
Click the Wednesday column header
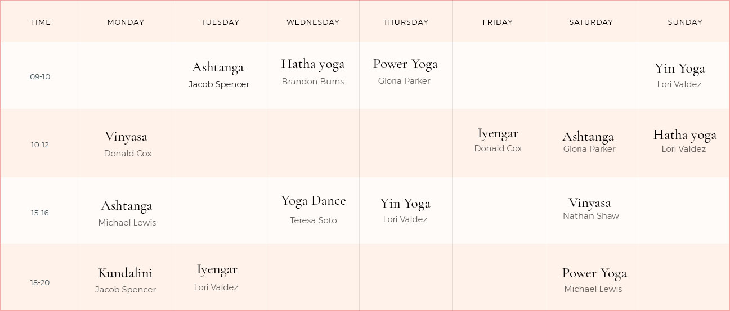coord(313,22)
